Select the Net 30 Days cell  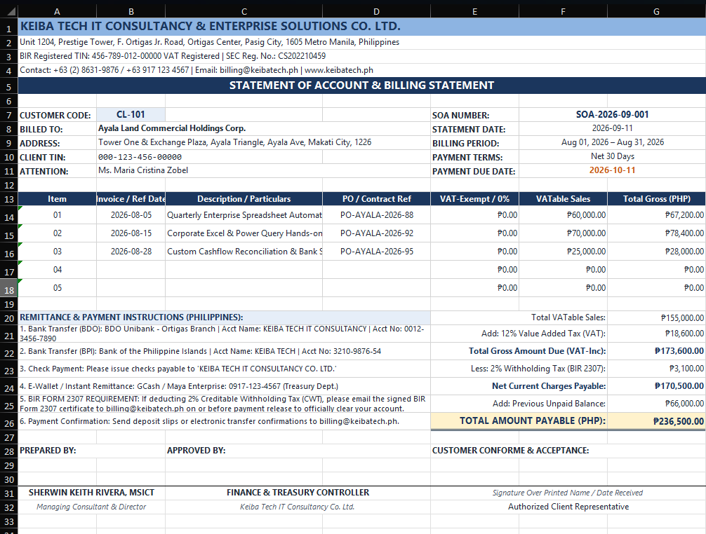coord(613,156)
